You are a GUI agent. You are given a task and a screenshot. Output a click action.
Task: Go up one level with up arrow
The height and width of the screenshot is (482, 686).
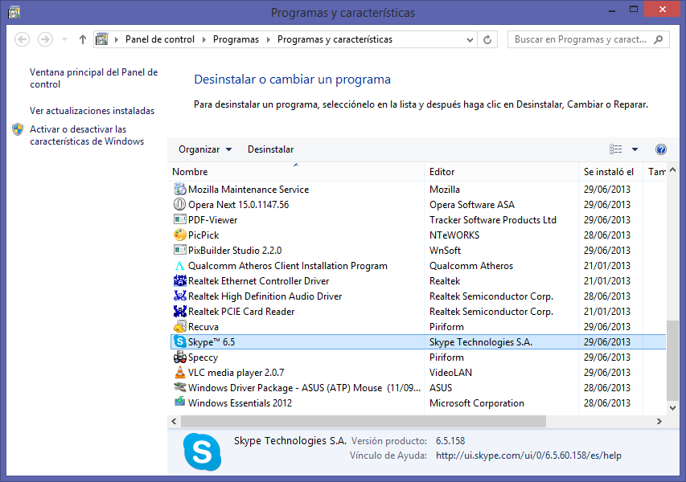tap(83, 39)
